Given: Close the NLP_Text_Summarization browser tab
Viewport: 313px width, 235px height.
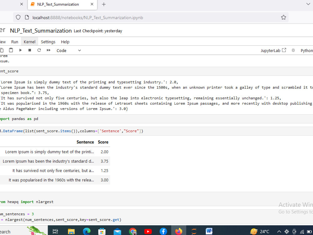Looking at the screenshot, I should (92, 4).
